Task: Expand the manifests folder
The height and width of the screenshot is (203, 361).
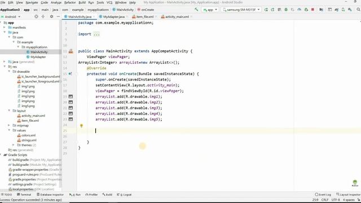Action: 5,28
